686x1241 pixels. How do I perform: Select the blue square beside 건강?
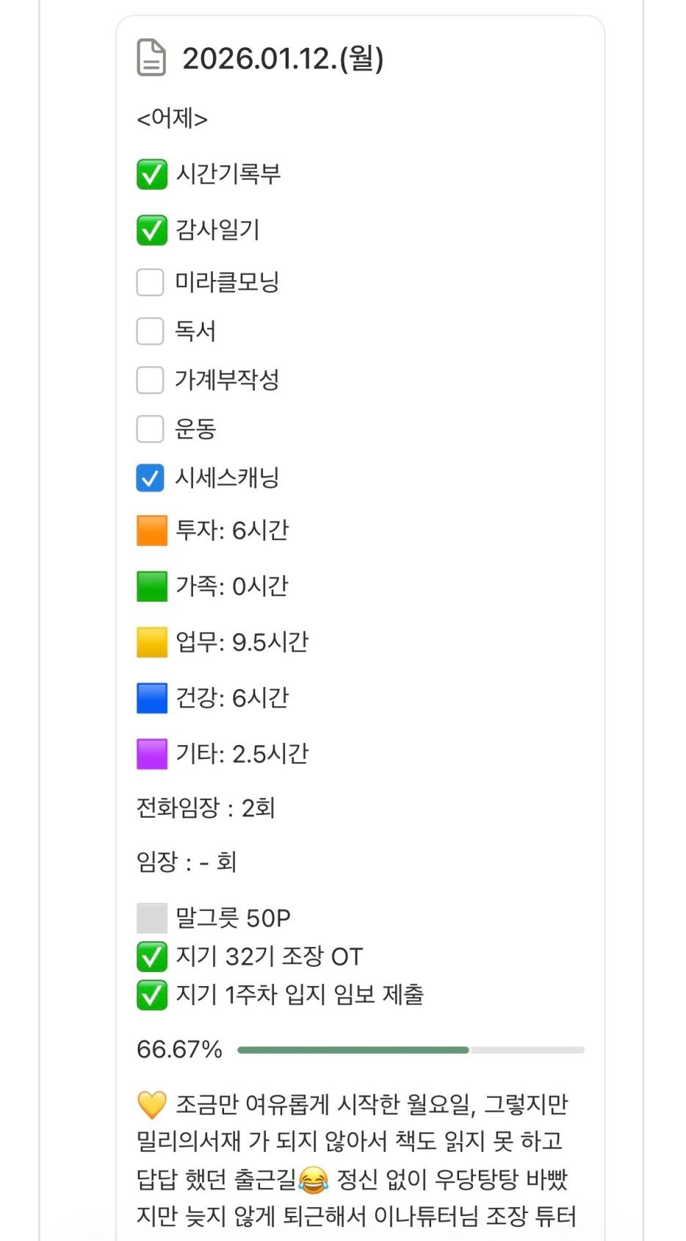click(x=152, y=698)
